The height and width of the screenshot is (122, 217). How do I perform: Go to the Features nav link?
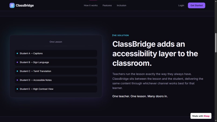point(107,5)
